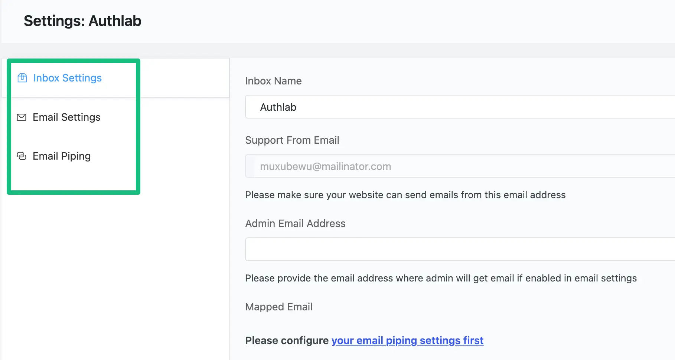The width and height of the screenshot is (675, 360).
Task: Focus the empty Admin Email Address field
Action: [x=460, y=249]
